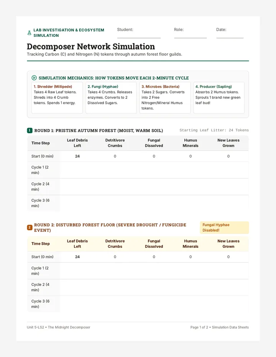This screenshot has width=276, height=357.
Task: Click Round 2 Cycle 3 (6 min) label
Action: 40,304
